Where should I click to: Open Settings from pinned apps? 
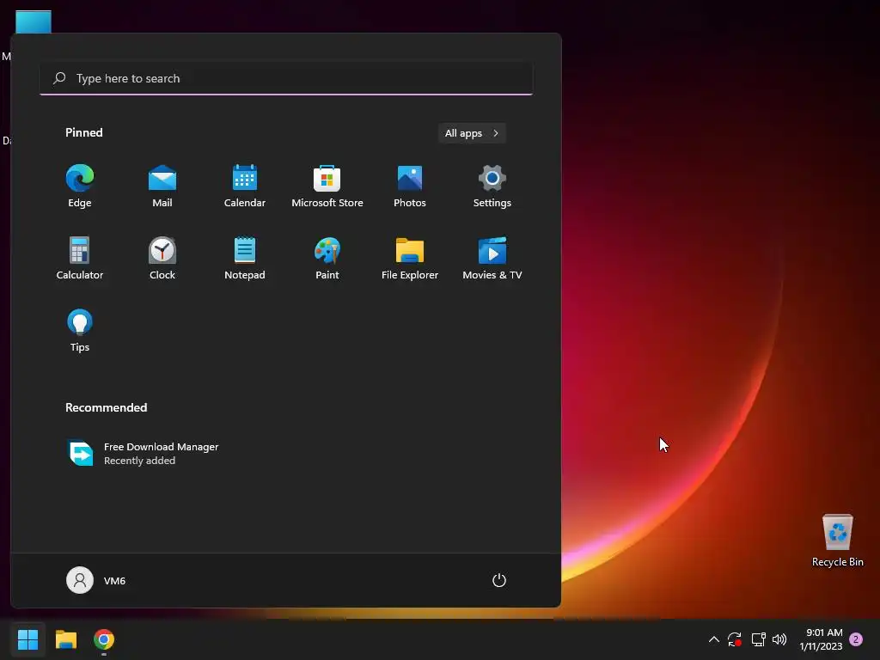tap(492, 186)
